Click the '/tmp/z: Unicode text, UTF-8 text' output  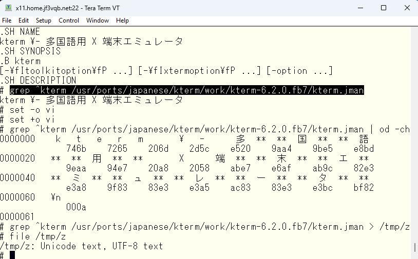pyautogui.click(x=81, y=246)
